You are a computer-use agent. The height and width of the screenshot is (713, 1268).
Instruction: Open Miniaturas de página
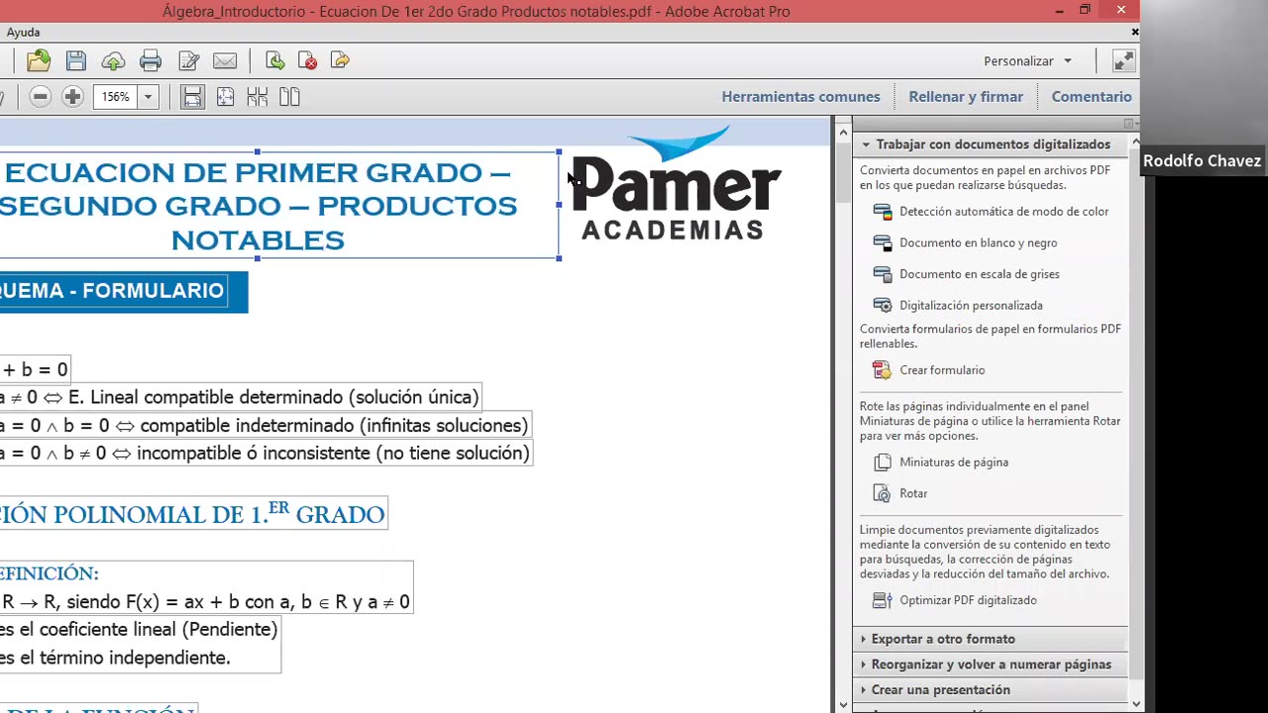click(x=954, y=462)
